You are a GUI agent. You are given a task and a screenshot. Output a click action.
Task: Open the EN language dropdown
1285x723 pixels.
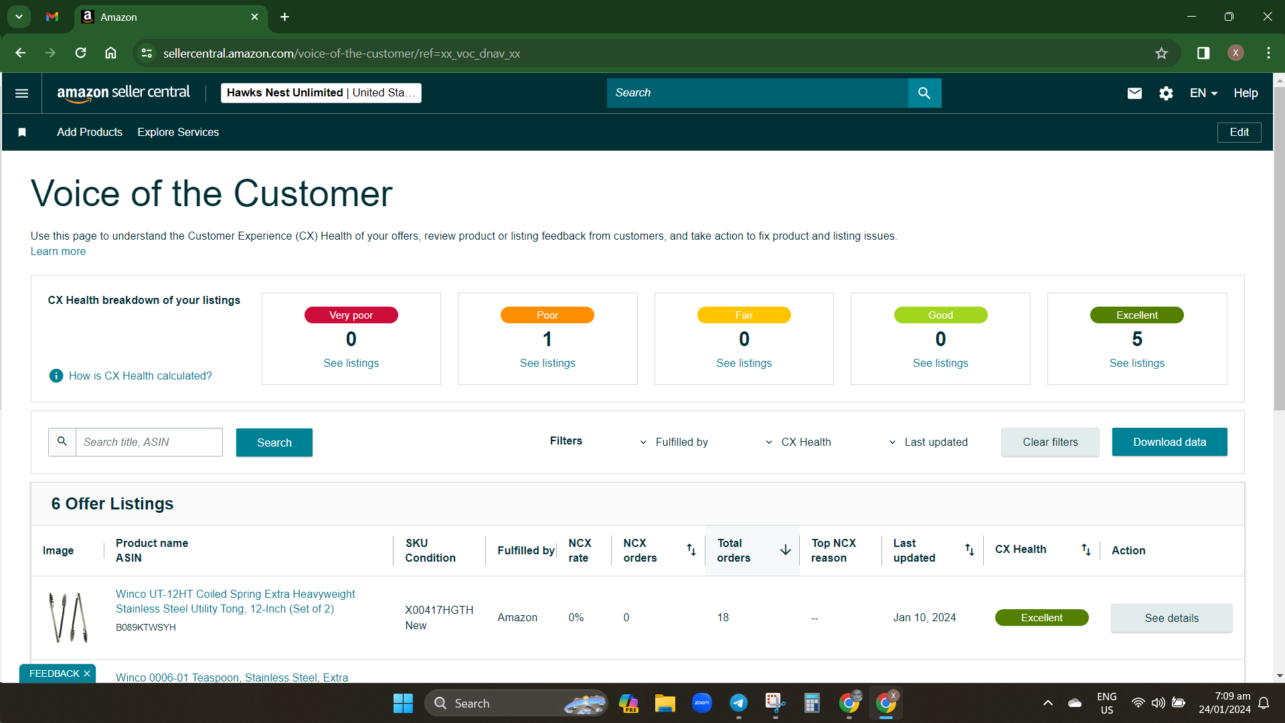pos(1203,93)
